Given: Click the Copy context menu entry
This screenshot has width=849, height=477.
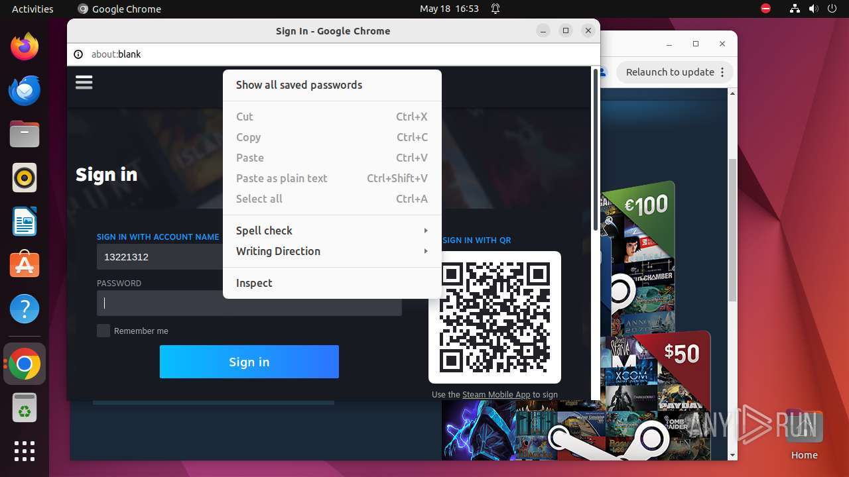Looking at the screenshot, I should pyautogui.click(x=332, y=137).
